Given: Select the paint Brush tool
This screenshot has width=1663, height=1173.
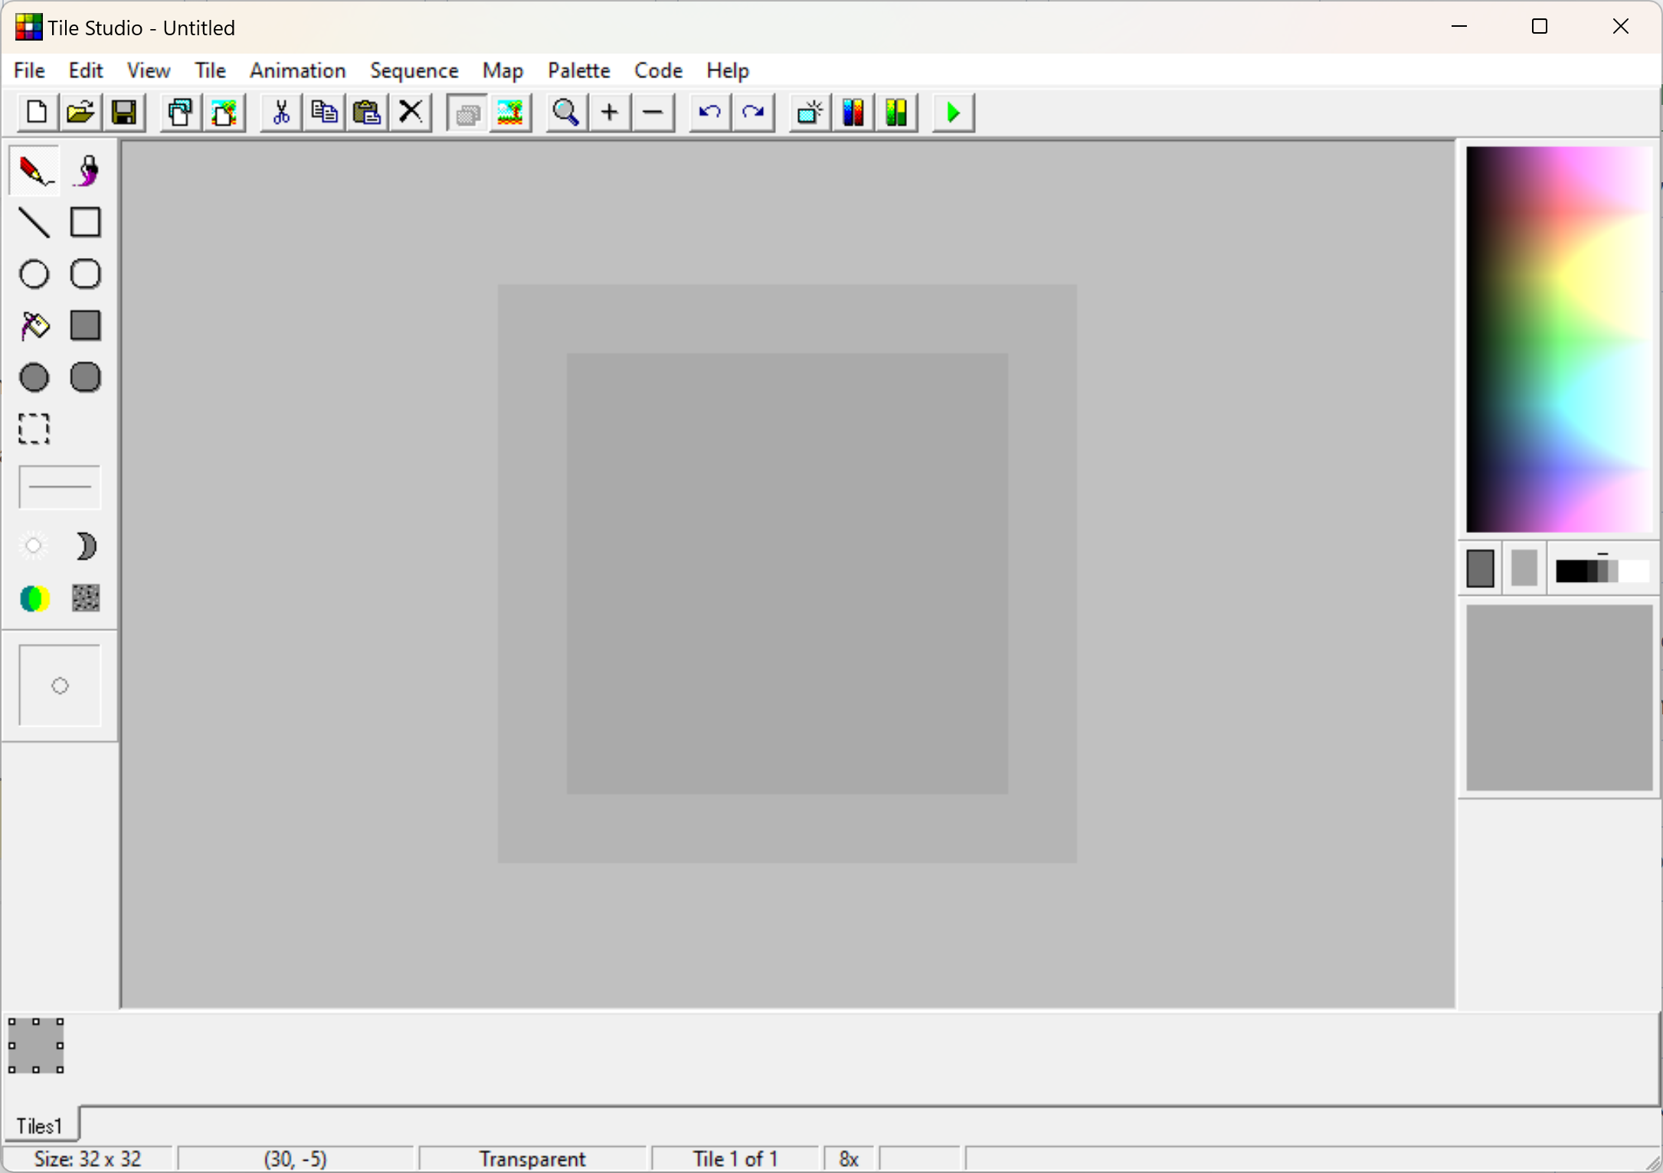Looking at the screenshot, I should pos(86,171).
